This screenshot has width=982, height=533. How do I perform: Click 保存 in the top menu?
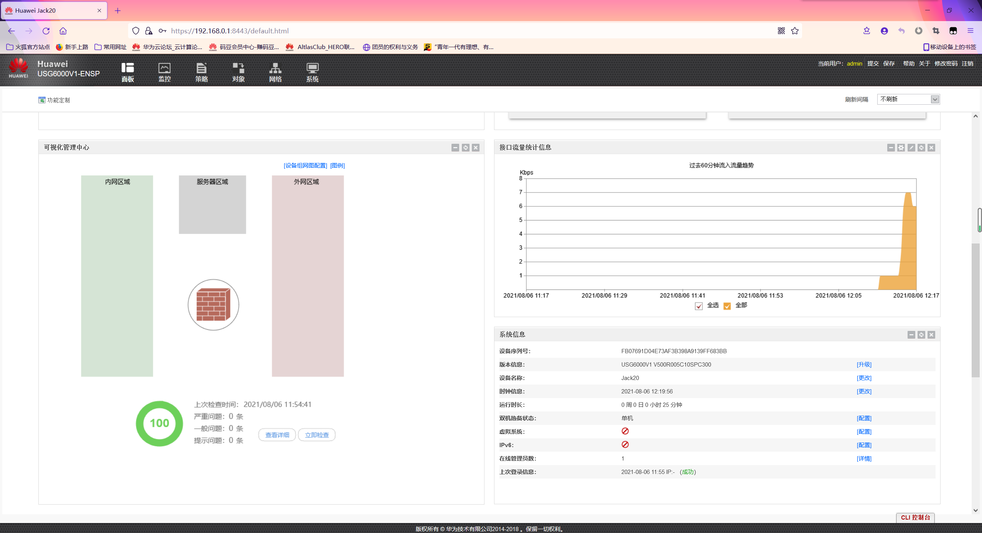pyautogui.click(x=889, y=64)
